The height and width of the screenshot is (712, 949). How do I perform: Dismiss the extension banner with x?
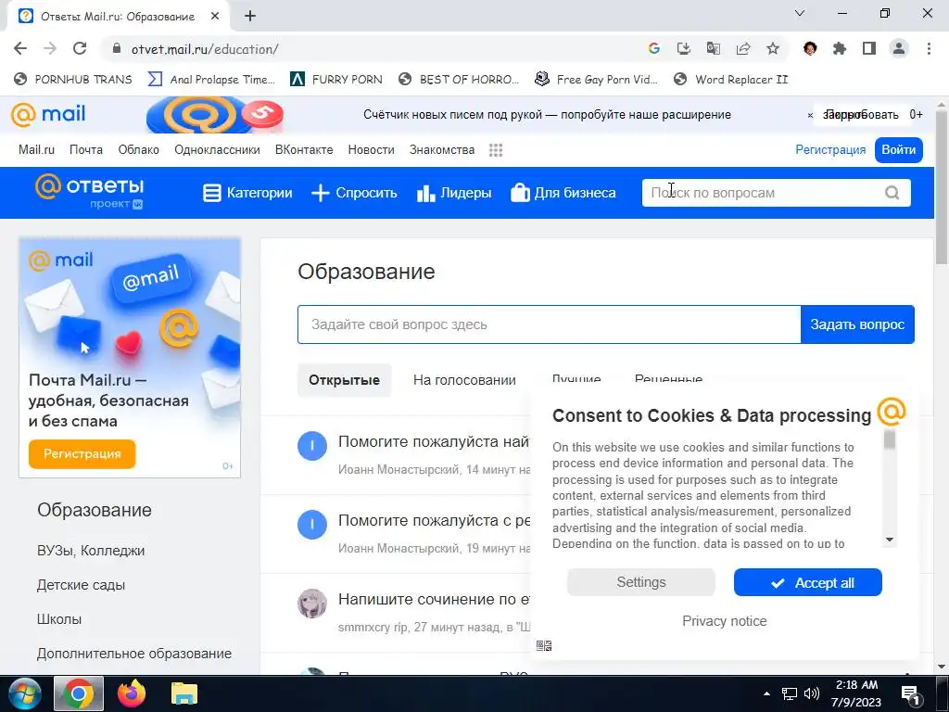tap(810, 115)
